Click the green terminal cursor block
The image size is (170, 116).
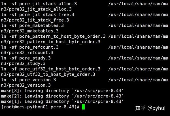tap(83, 107)
